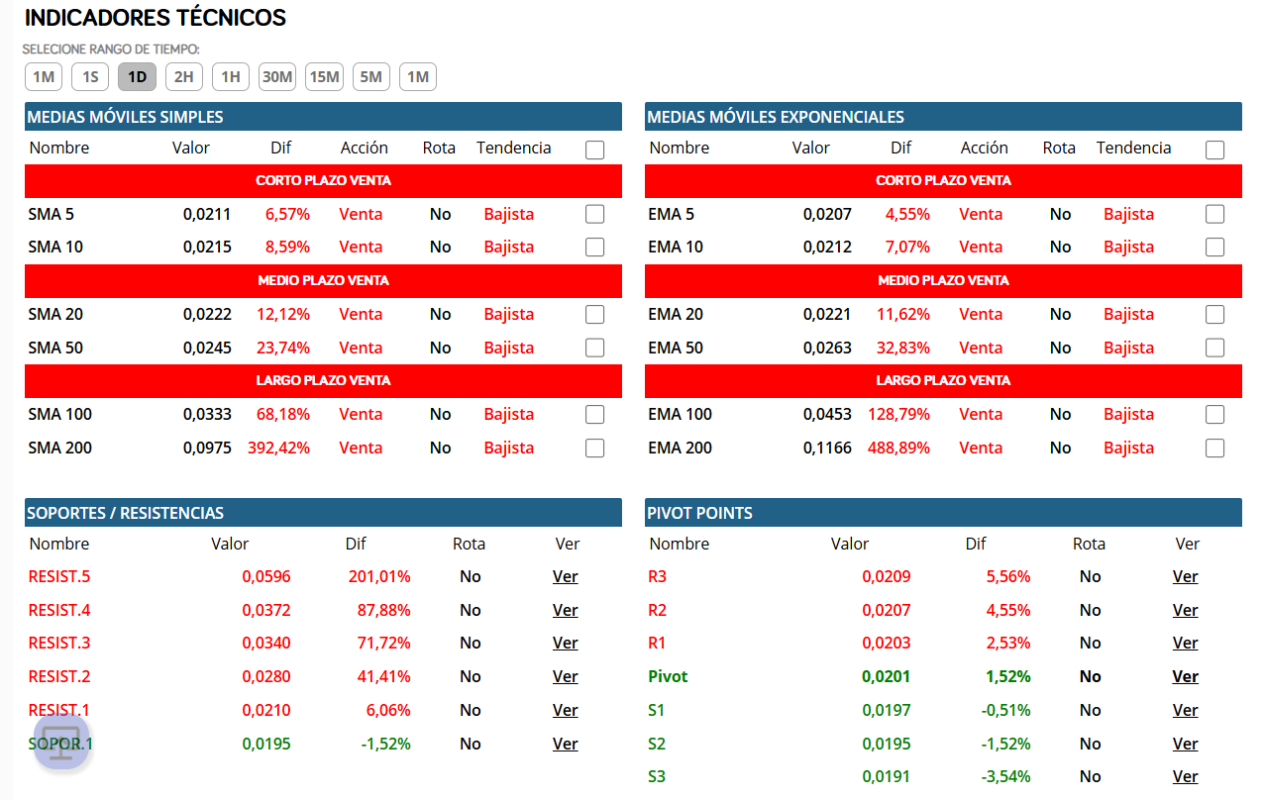Image resolution: width=1263 pixels, height=800 pixels.
Task: Toggle select-all checkbox in simple moving averages header
Action: (x=594, y=150)
